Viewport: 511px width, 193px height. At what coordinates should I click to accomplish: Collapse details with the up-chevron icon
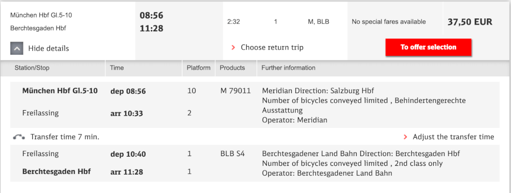click(x=17, y=49)
